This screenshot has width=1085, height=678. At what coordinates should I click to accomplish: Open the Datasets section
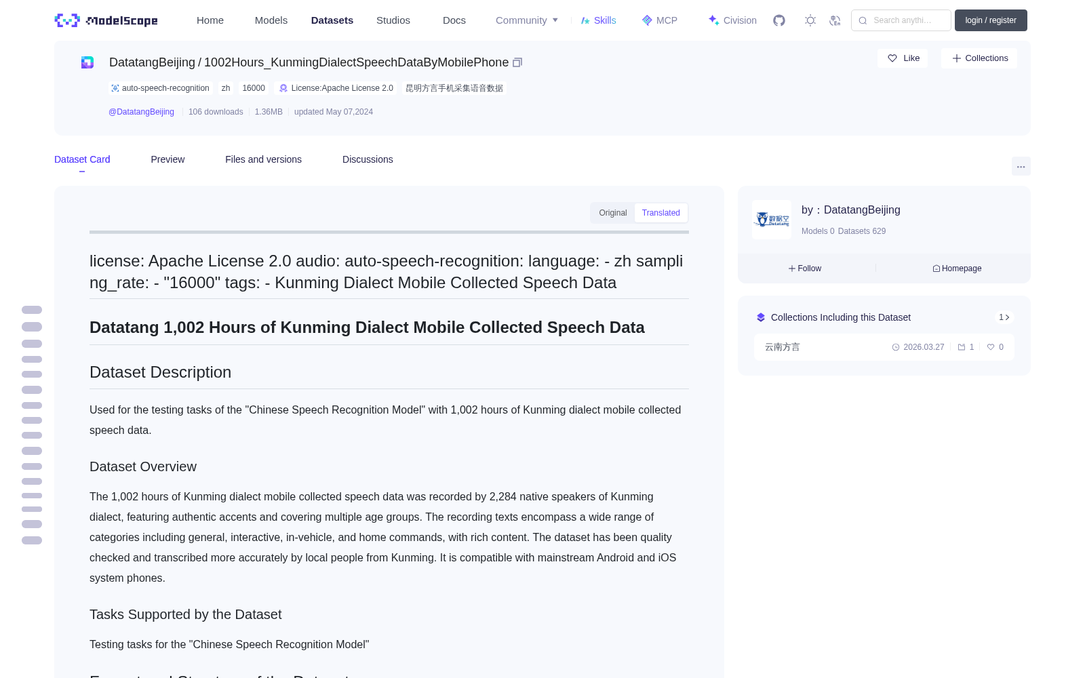click(332, 20)
